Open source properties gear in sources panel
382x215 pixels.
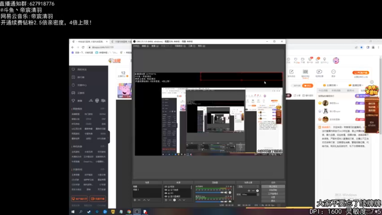(174, 200)
